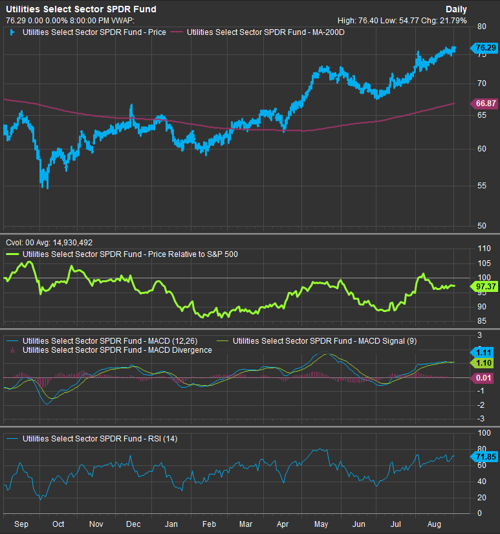
Task: Click the Dec month axis label
Action: pyautogui.click(x=133, y=524)
